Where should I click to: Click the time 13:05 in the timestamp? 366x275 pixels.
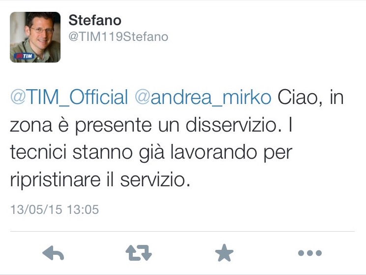83,209
